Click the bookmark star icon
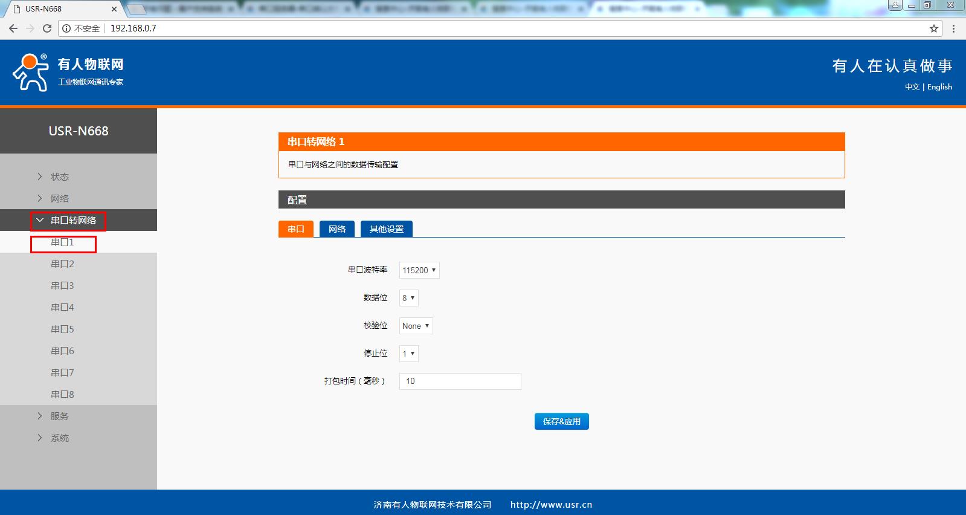Image resolution: width=966 pixels, height=515 pixels. point(933,28)
